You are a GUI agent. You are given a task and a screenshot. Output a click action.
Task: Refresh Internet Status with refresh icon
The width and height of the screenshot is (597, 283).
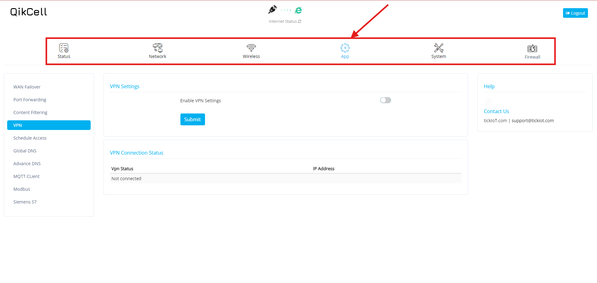(299, 22)
